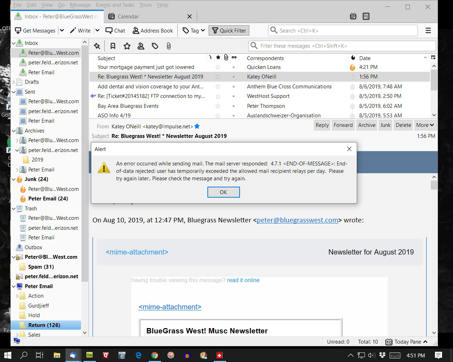
Task: Collapse the Junk (24) folder
Action: [x=14, y=179]
